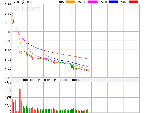Click the 20180504 date label

(x=44, y=80)
